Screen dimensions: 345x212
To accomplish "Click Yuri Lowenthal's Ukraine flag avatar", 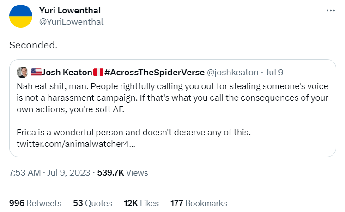I will pyautogui.click(x=21, y=16).
